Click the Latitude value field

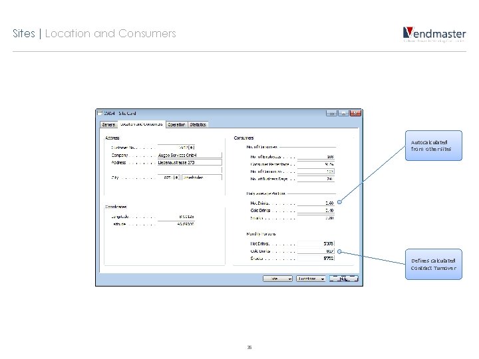click(176, 224)
